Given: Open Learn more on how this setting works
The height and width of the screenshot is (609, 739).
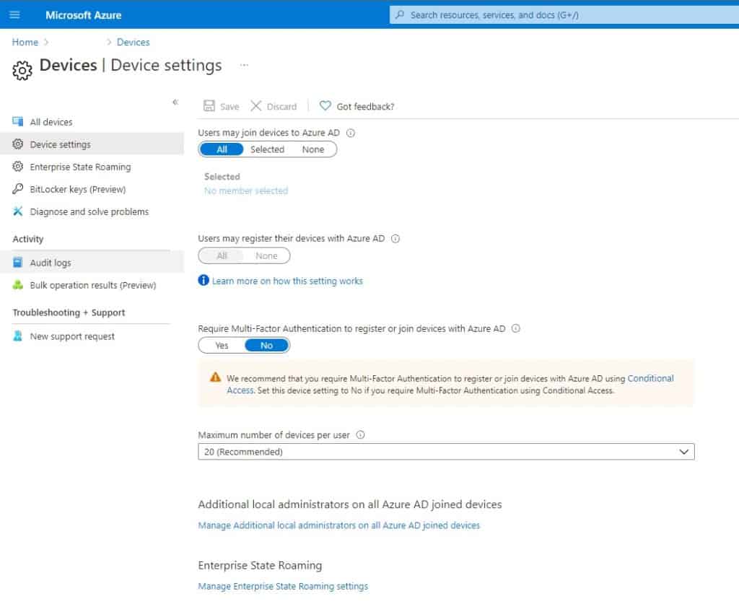Looking at the screenshot, I should coord(287,281).
